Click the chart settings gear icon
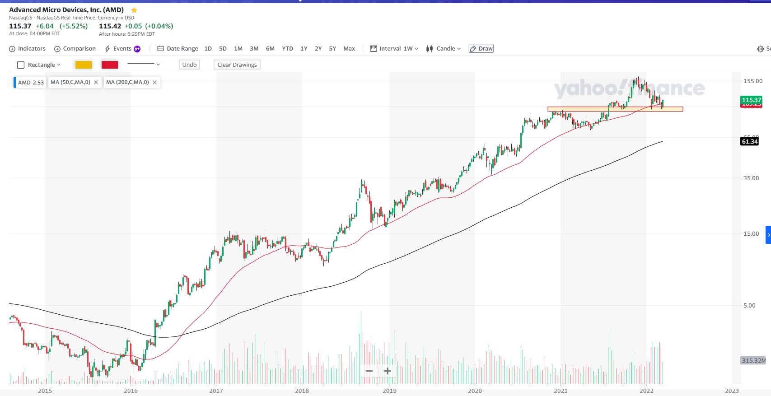771x396 pixels. click(x=760, y=49)
